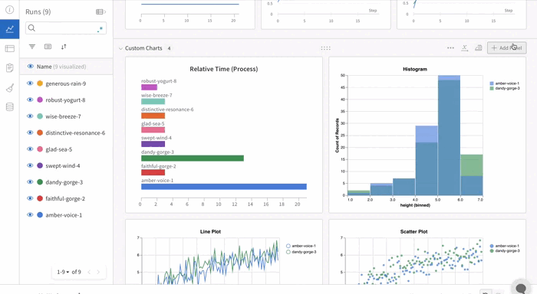Change the orange color dot of generous-rain-9
The image size is (537, 294).
40,83
